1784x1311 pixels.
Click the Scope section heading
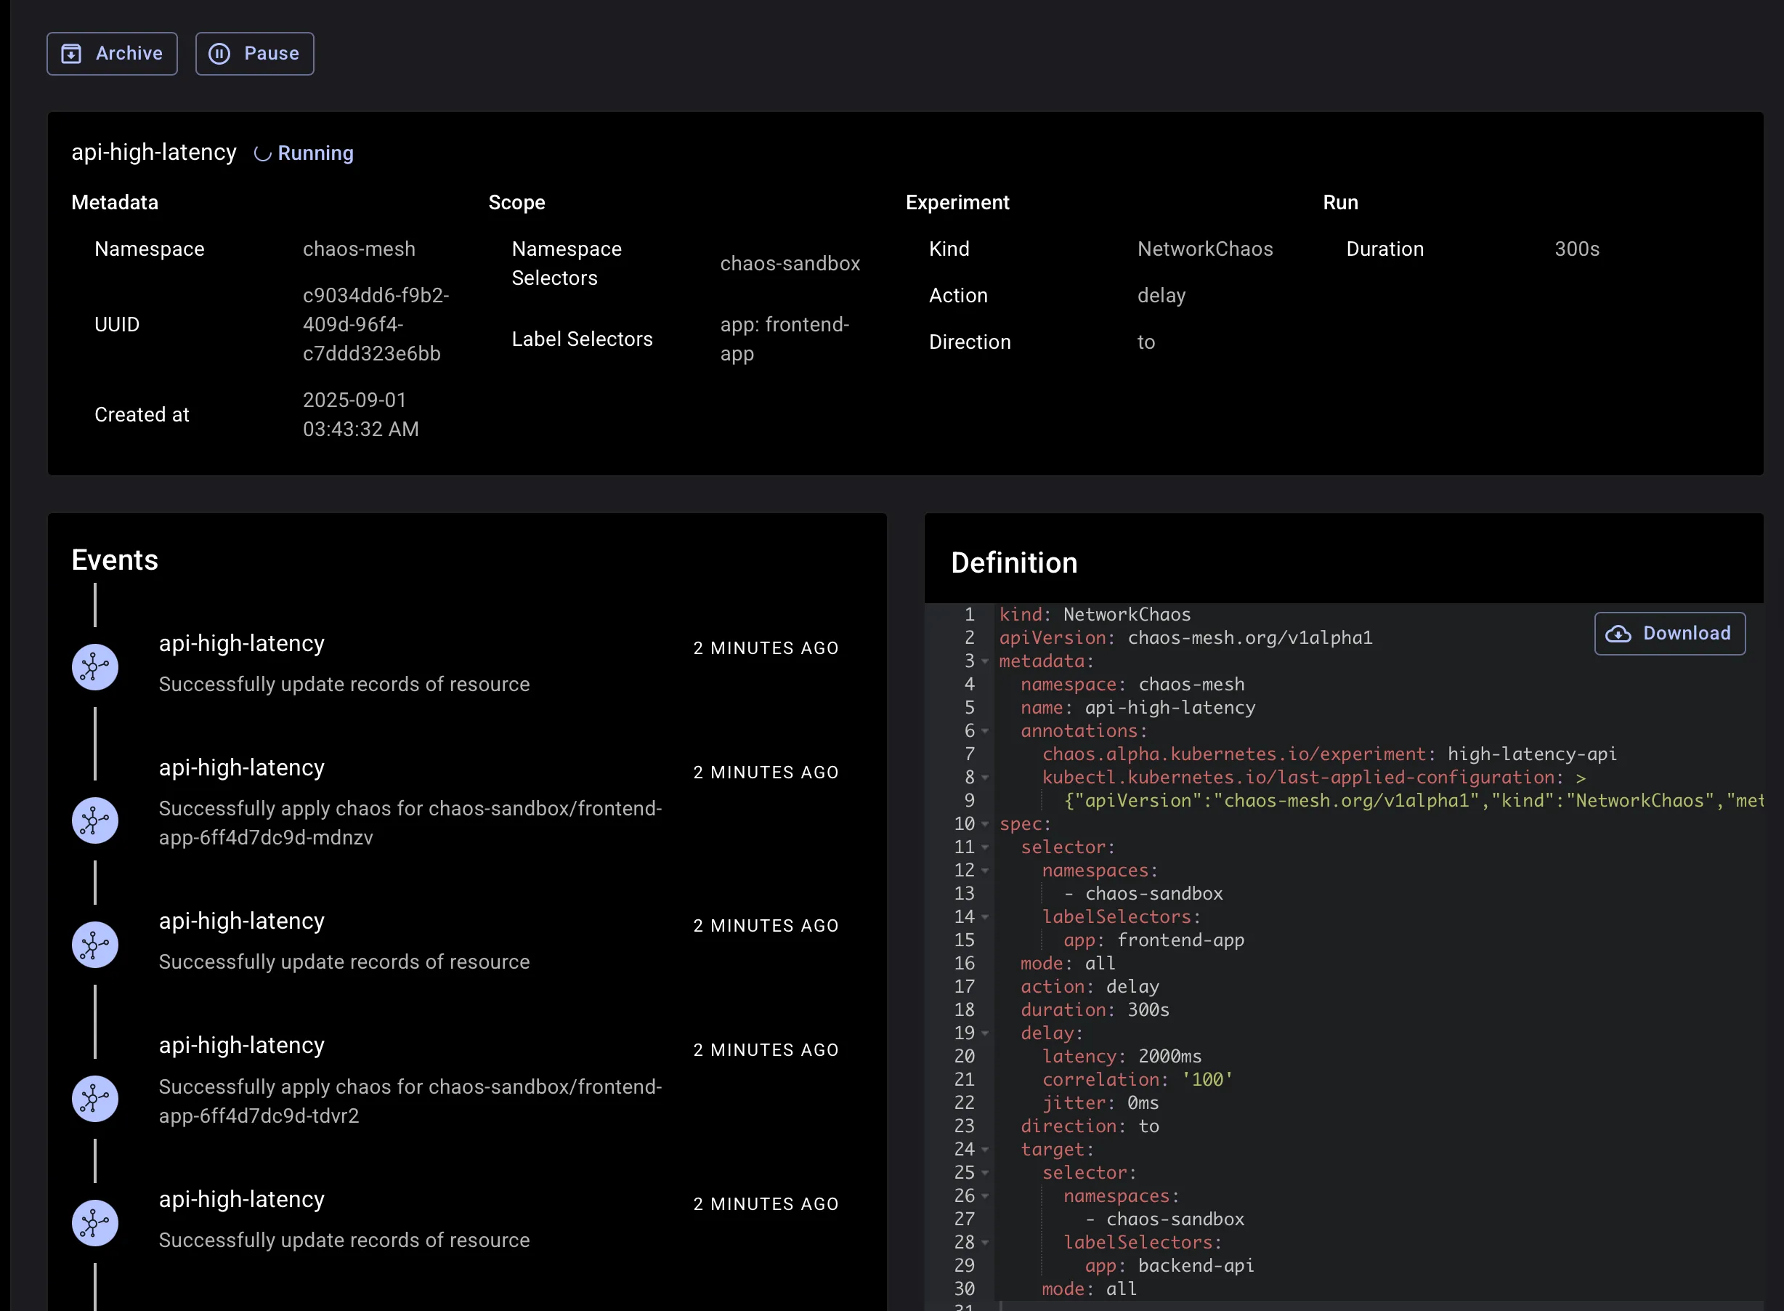(x=517, y=202)
